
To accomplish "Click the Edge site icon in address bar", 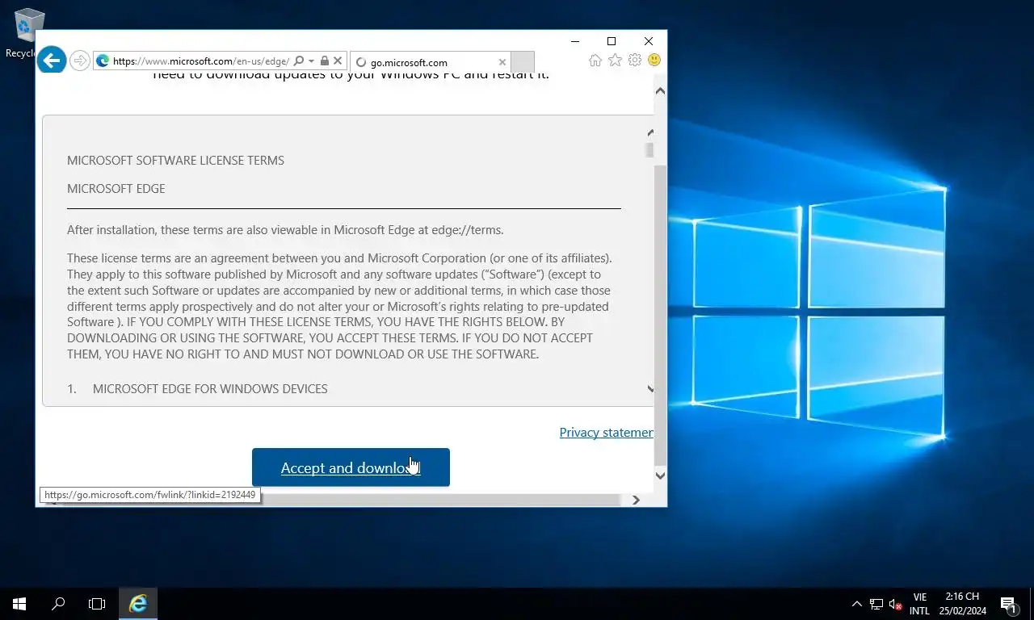I will tap(103, 61).
